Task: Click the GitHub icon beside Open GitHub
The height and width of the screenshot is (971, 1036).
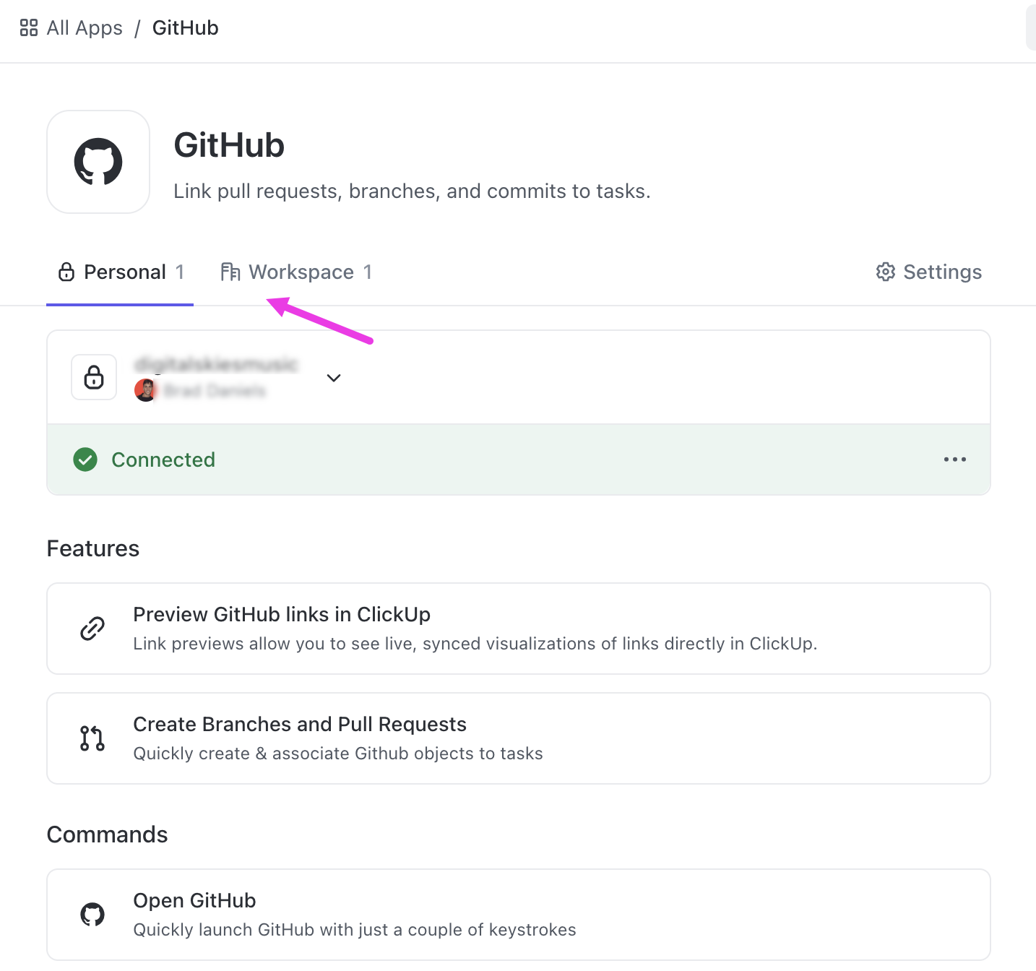Action: pyautogui.click(x=92, y=914)
